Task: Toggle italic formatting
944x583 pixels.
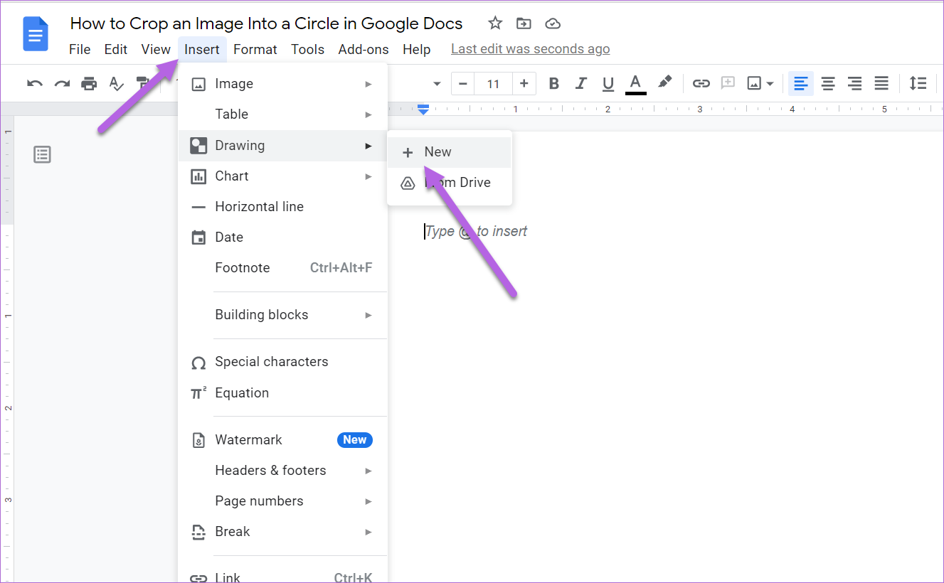Action: click(x=580, y=83)
